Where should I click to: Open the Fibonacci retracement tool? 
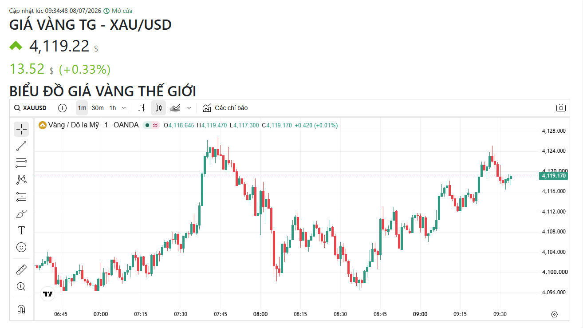tap(21, 163)
